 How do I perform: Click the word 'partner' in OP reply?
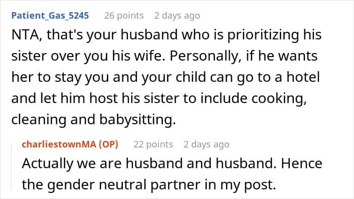pos(175,185)
